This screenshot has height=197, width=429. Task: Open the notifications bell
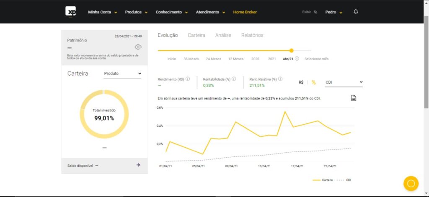coord(356,12)
